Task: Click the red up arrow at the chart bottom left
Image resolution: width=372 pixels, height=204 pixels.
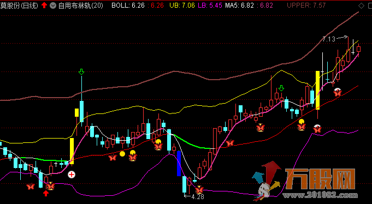Action: (x=46, y=194)
